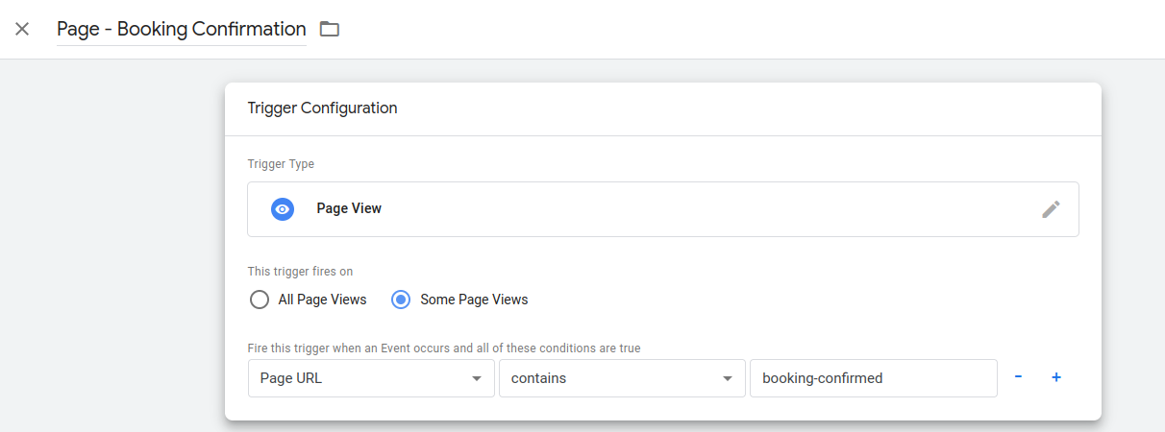Click the Page View label text
The width and height of the screenshot is (1165, 432).
[349, 208]
